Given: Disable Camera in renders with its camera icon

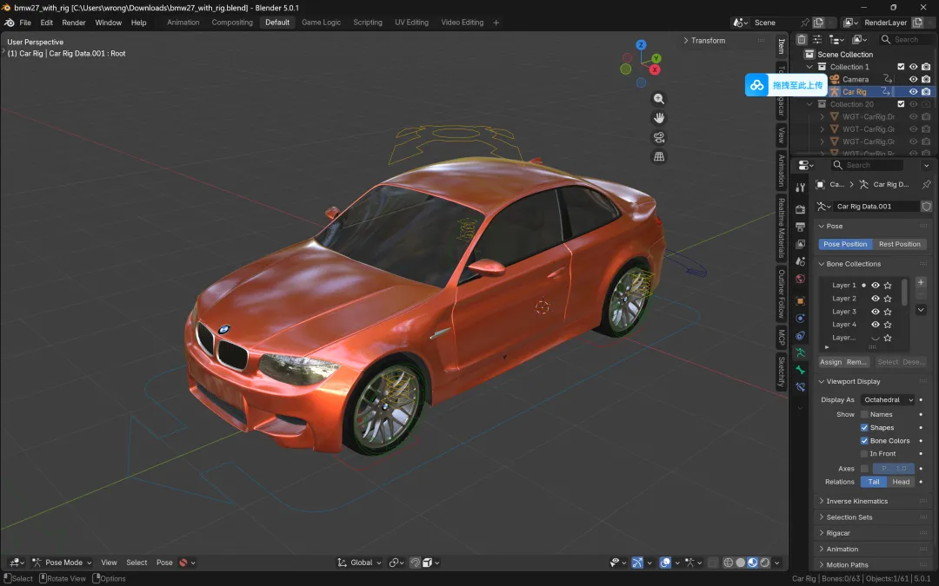Looking at the screenshot, I should coord(926,80).
